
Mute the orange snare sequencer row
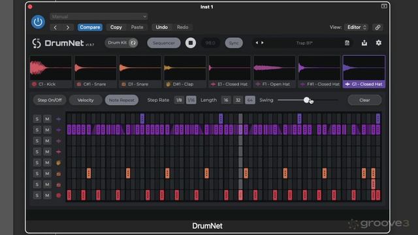pyautogui.click(x=47, y=174)
